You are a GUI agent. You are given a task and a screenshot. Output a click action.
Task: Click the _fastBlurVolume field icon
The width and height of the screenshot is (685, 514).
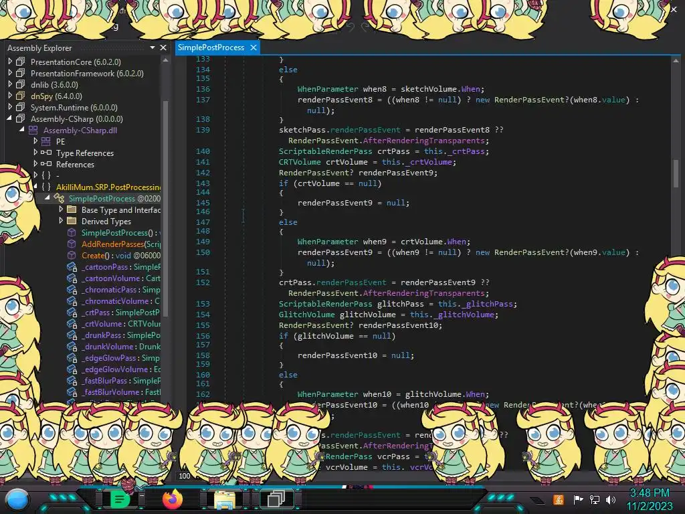(x=72, y=392)
